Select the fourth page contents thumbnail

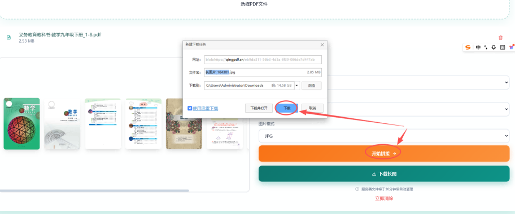(x=143, y=123)
